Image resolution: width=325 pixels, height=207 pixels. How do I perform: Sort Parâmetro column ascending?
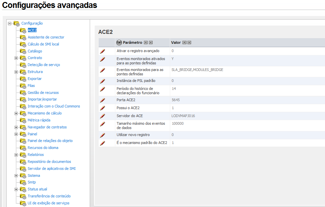(146, 43)
